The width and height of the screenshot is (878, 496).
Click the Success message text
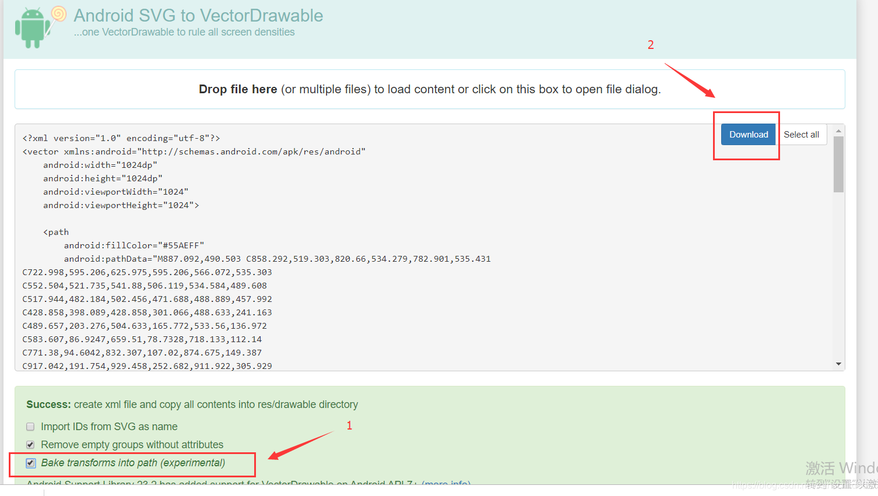click(192, 404)
